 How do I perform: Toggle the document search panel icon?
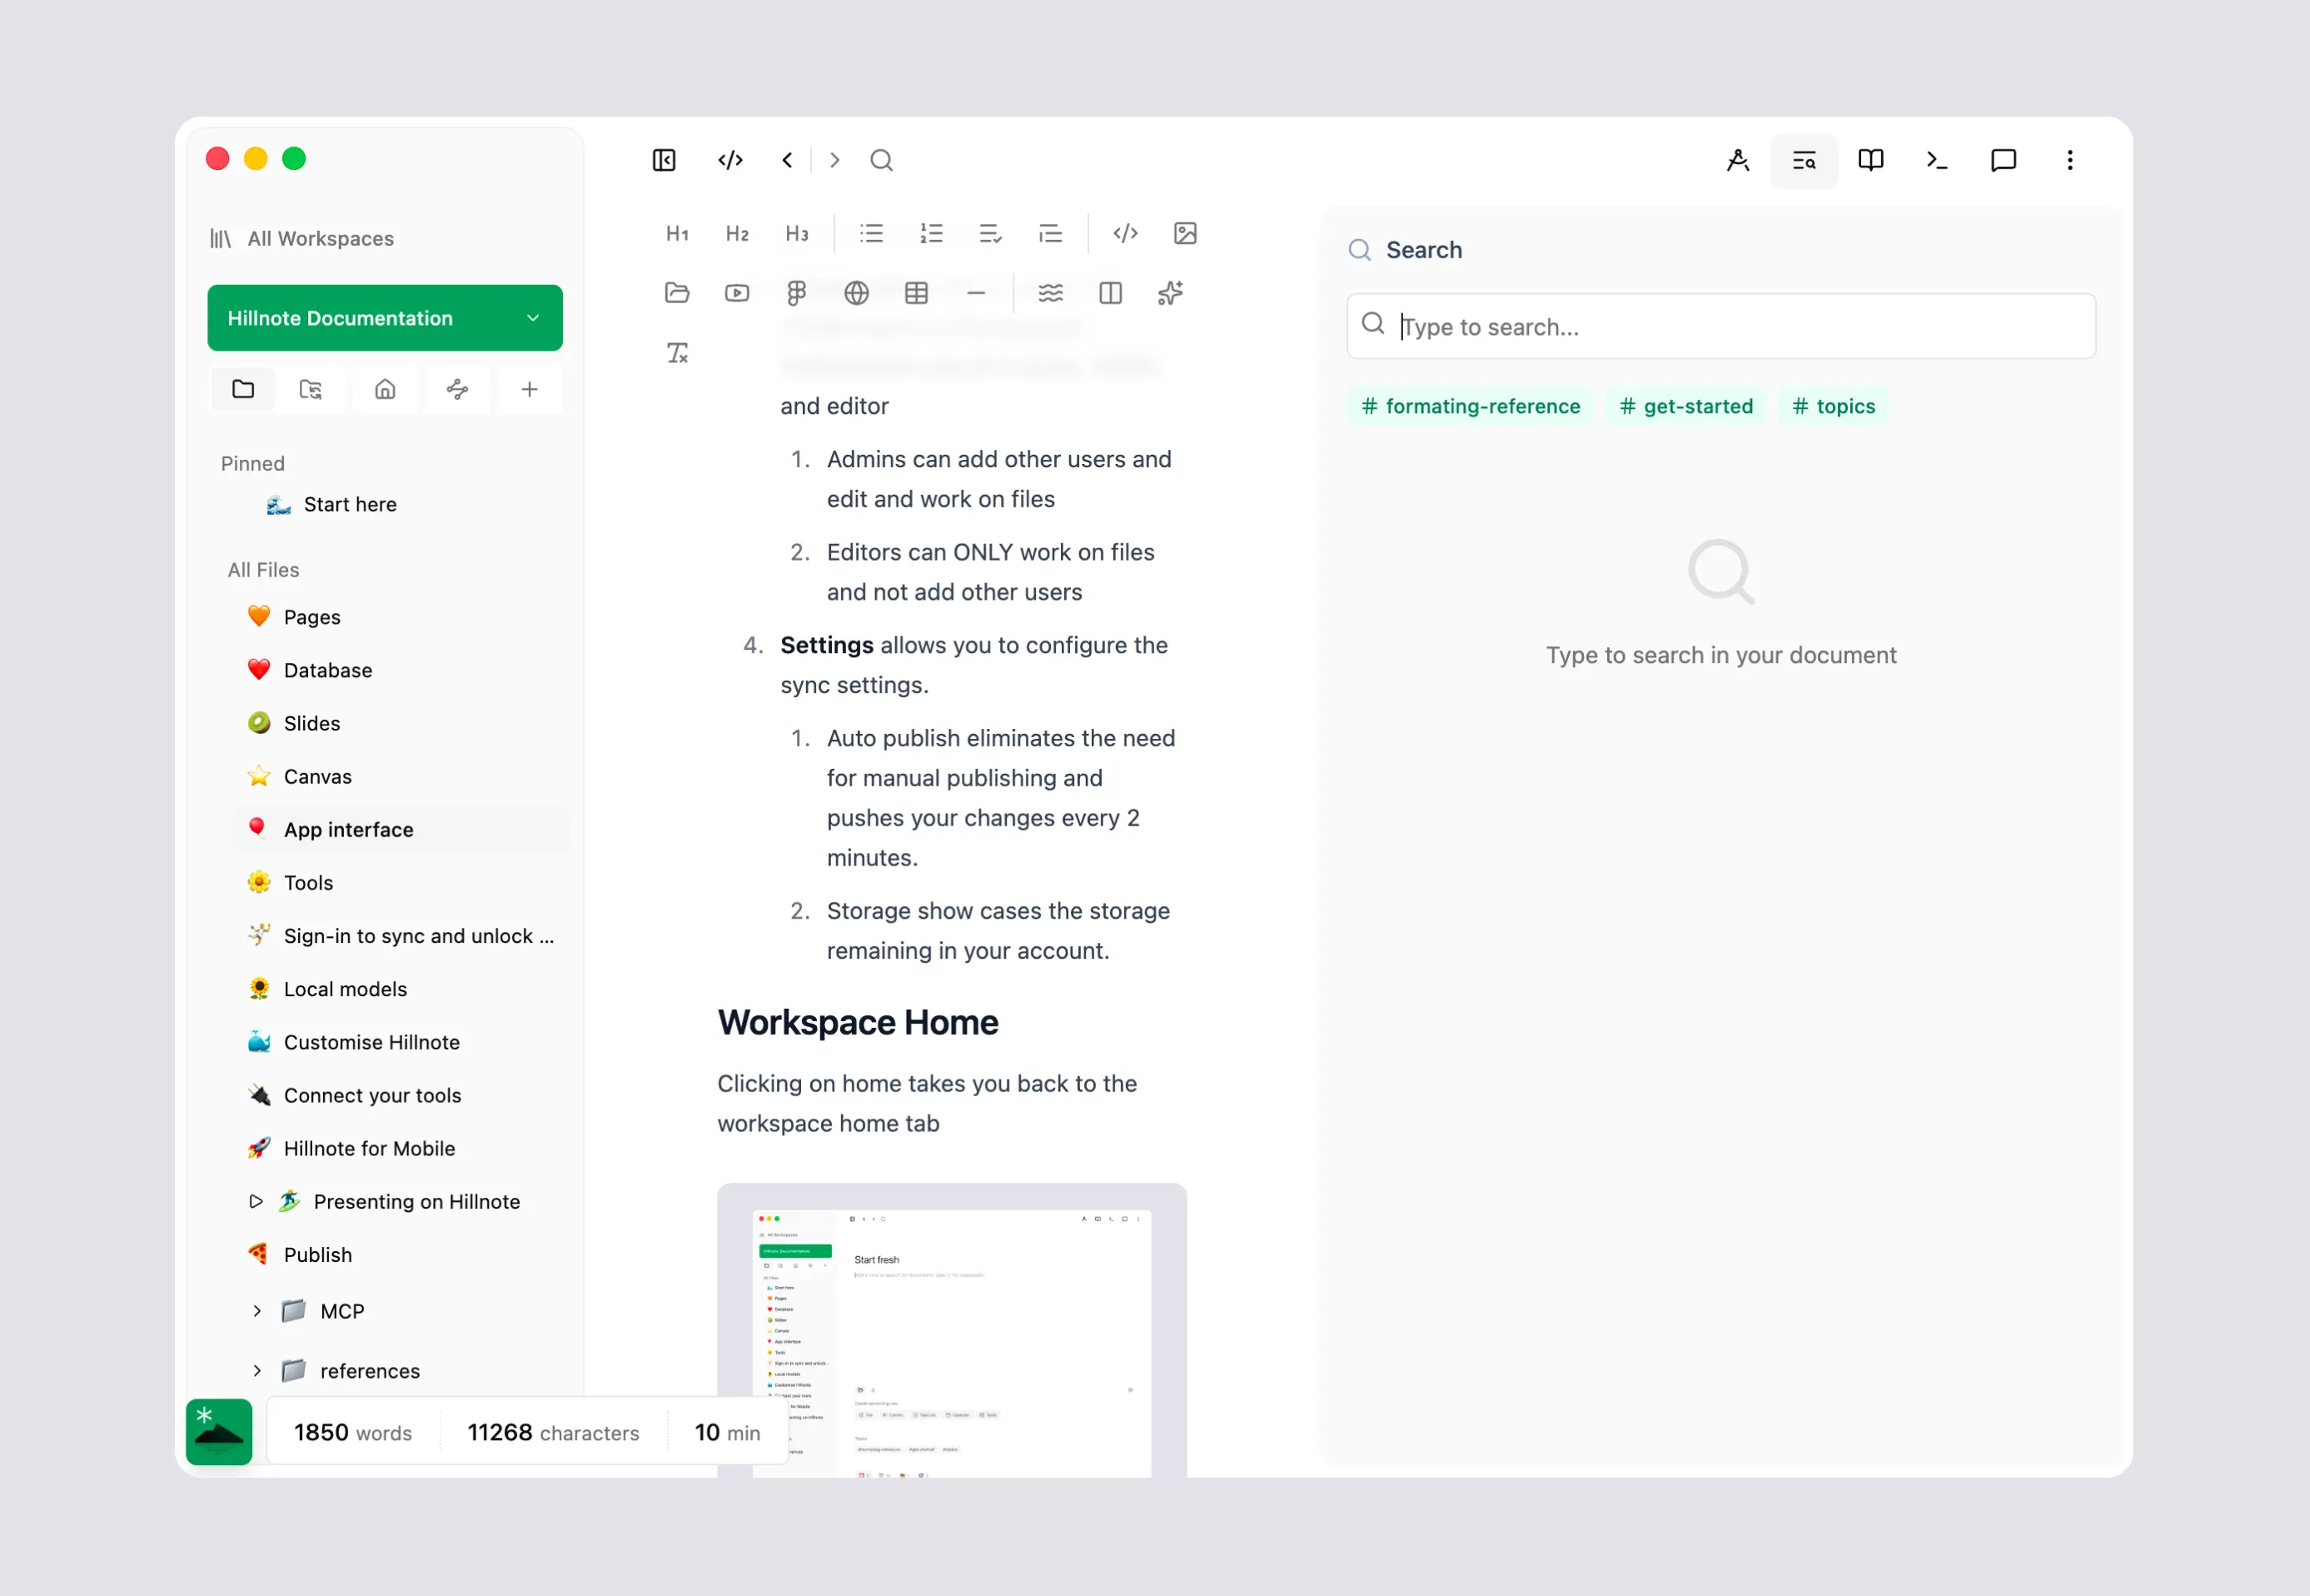[x=1803, y=160]
